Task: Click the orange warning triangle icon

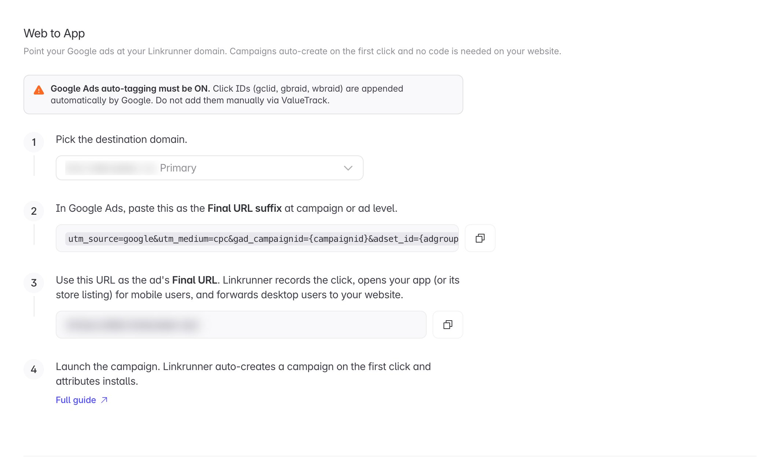Action: point(39,90)
